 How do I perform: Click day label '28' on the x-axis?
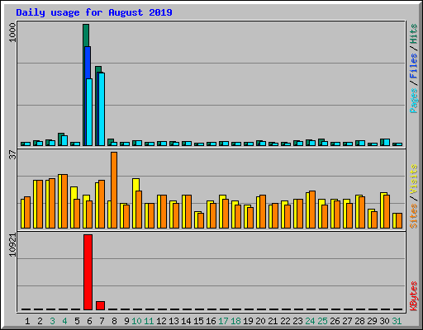point(359,321)
